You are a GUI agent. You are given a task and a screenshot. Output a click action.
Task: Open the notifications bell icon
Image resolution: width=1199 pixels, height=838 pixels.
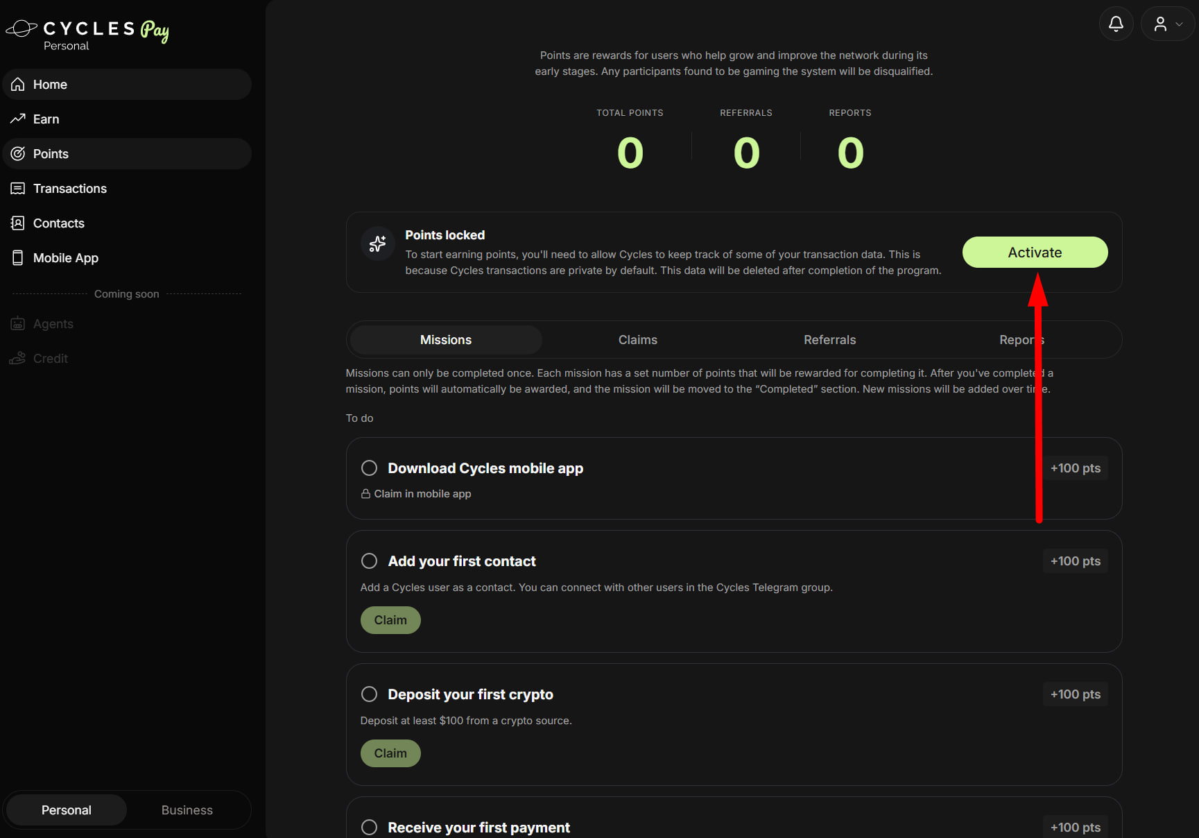pyautogui.click(x=1116, y=24)
